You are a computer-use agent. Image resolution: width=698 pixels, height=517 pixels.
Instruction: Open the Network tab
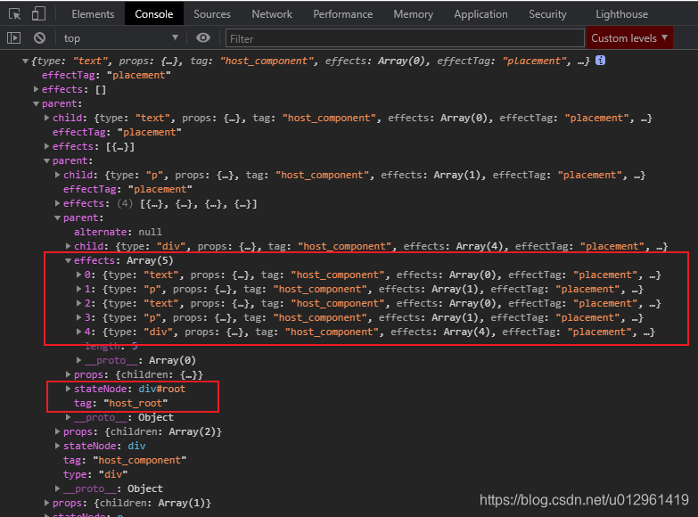pyautogui.click(x=272, y=14)
